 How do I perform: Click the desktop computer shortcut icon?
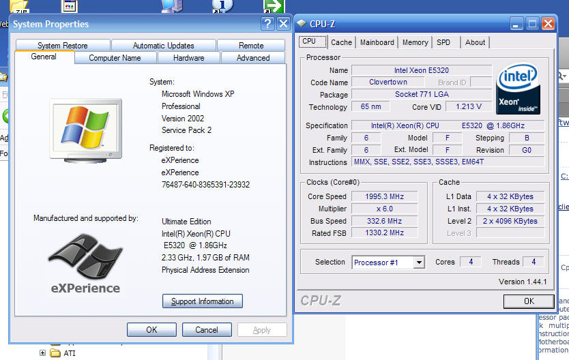click(x=172, y=6)
